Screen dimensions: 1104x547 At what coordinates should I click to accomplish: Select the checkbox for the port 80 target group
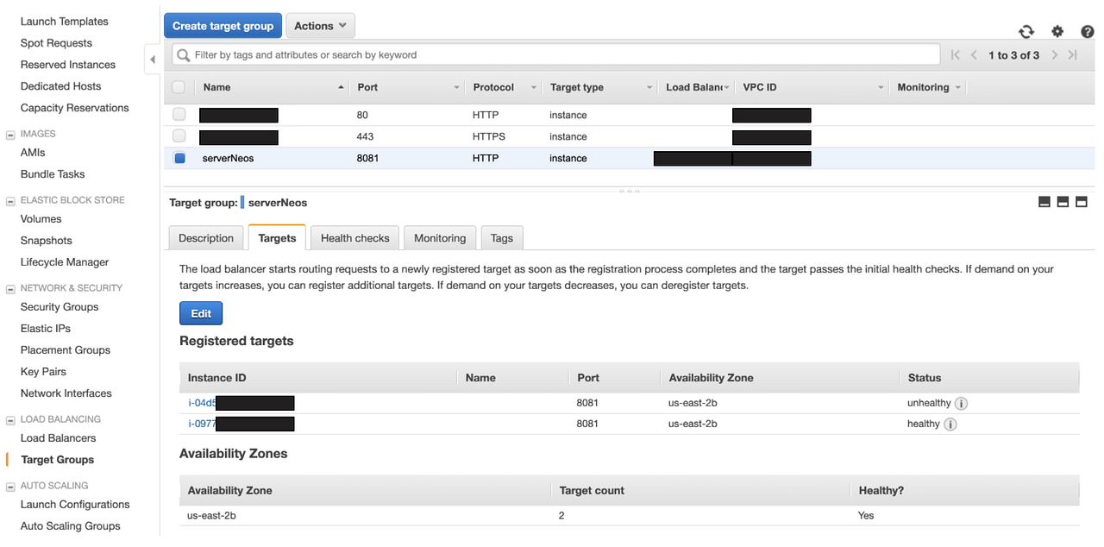[x=180, y=115]
